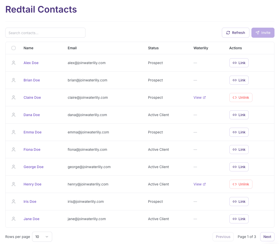Image resolution: width=279 pixels, height=244 pixels.
Task: Link the Brian Doe contact
Action: pyautogui.click(x=239, y=80)
